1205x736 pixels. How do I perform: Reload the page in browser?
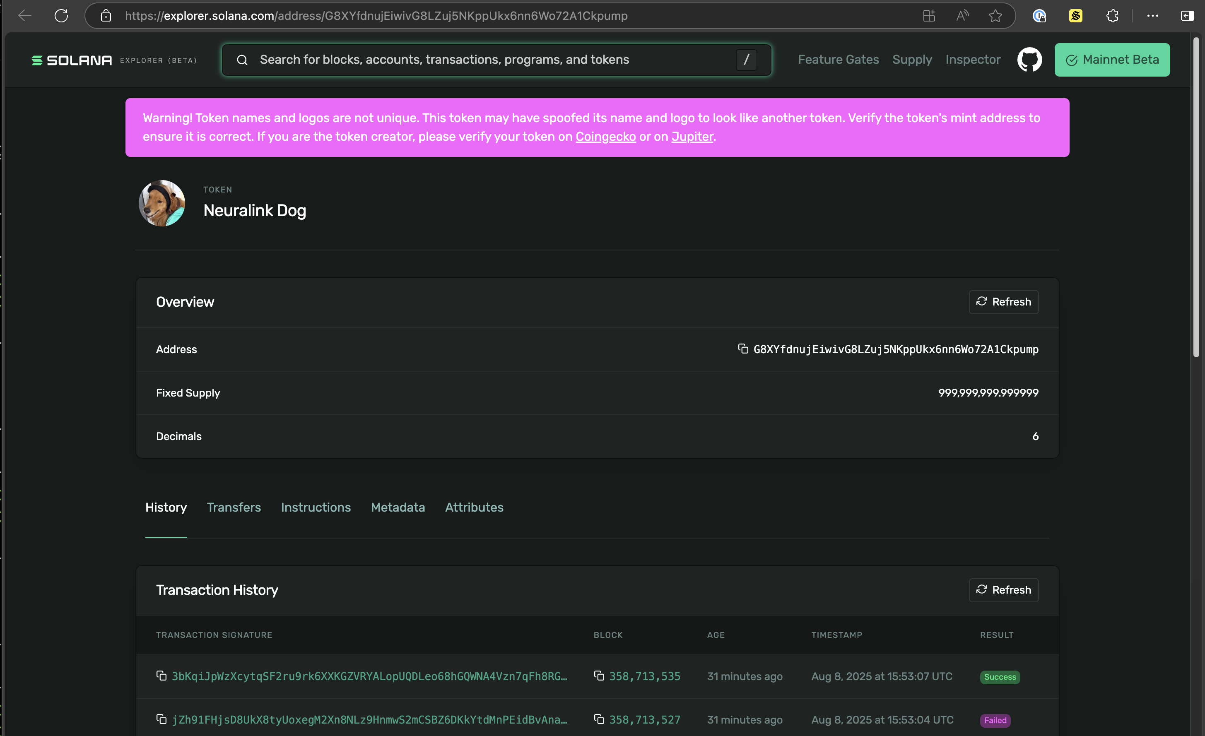[61, 16]
